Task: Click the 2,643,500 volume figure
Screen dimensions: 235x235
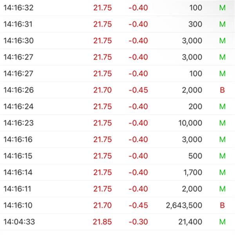Action: [x=184, y=205]
